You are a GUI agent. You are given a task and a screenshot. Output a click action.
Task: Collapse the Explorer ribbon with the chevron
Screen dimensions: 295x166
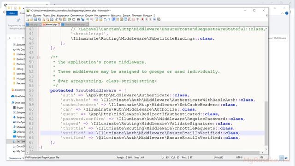tap(283, 13)
